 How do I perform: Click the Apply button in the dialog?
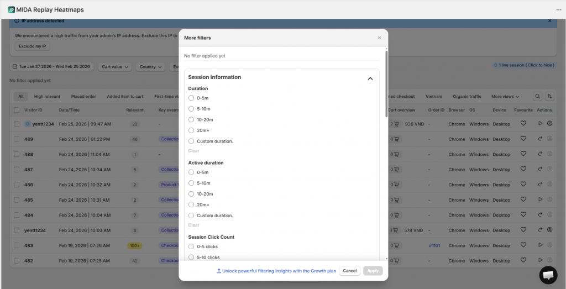[373, 271]
